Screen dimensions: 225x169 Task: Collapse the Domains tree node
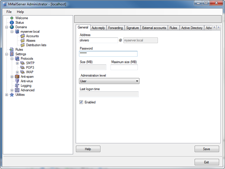(x=6, y=27)
